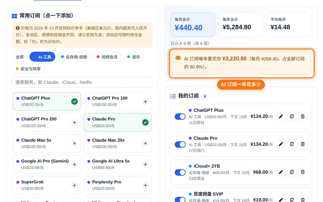The height and width of the screenshot is (202, 323).
Task: Add Claude Max 5x with plus icon
Action: coord(74,143)
